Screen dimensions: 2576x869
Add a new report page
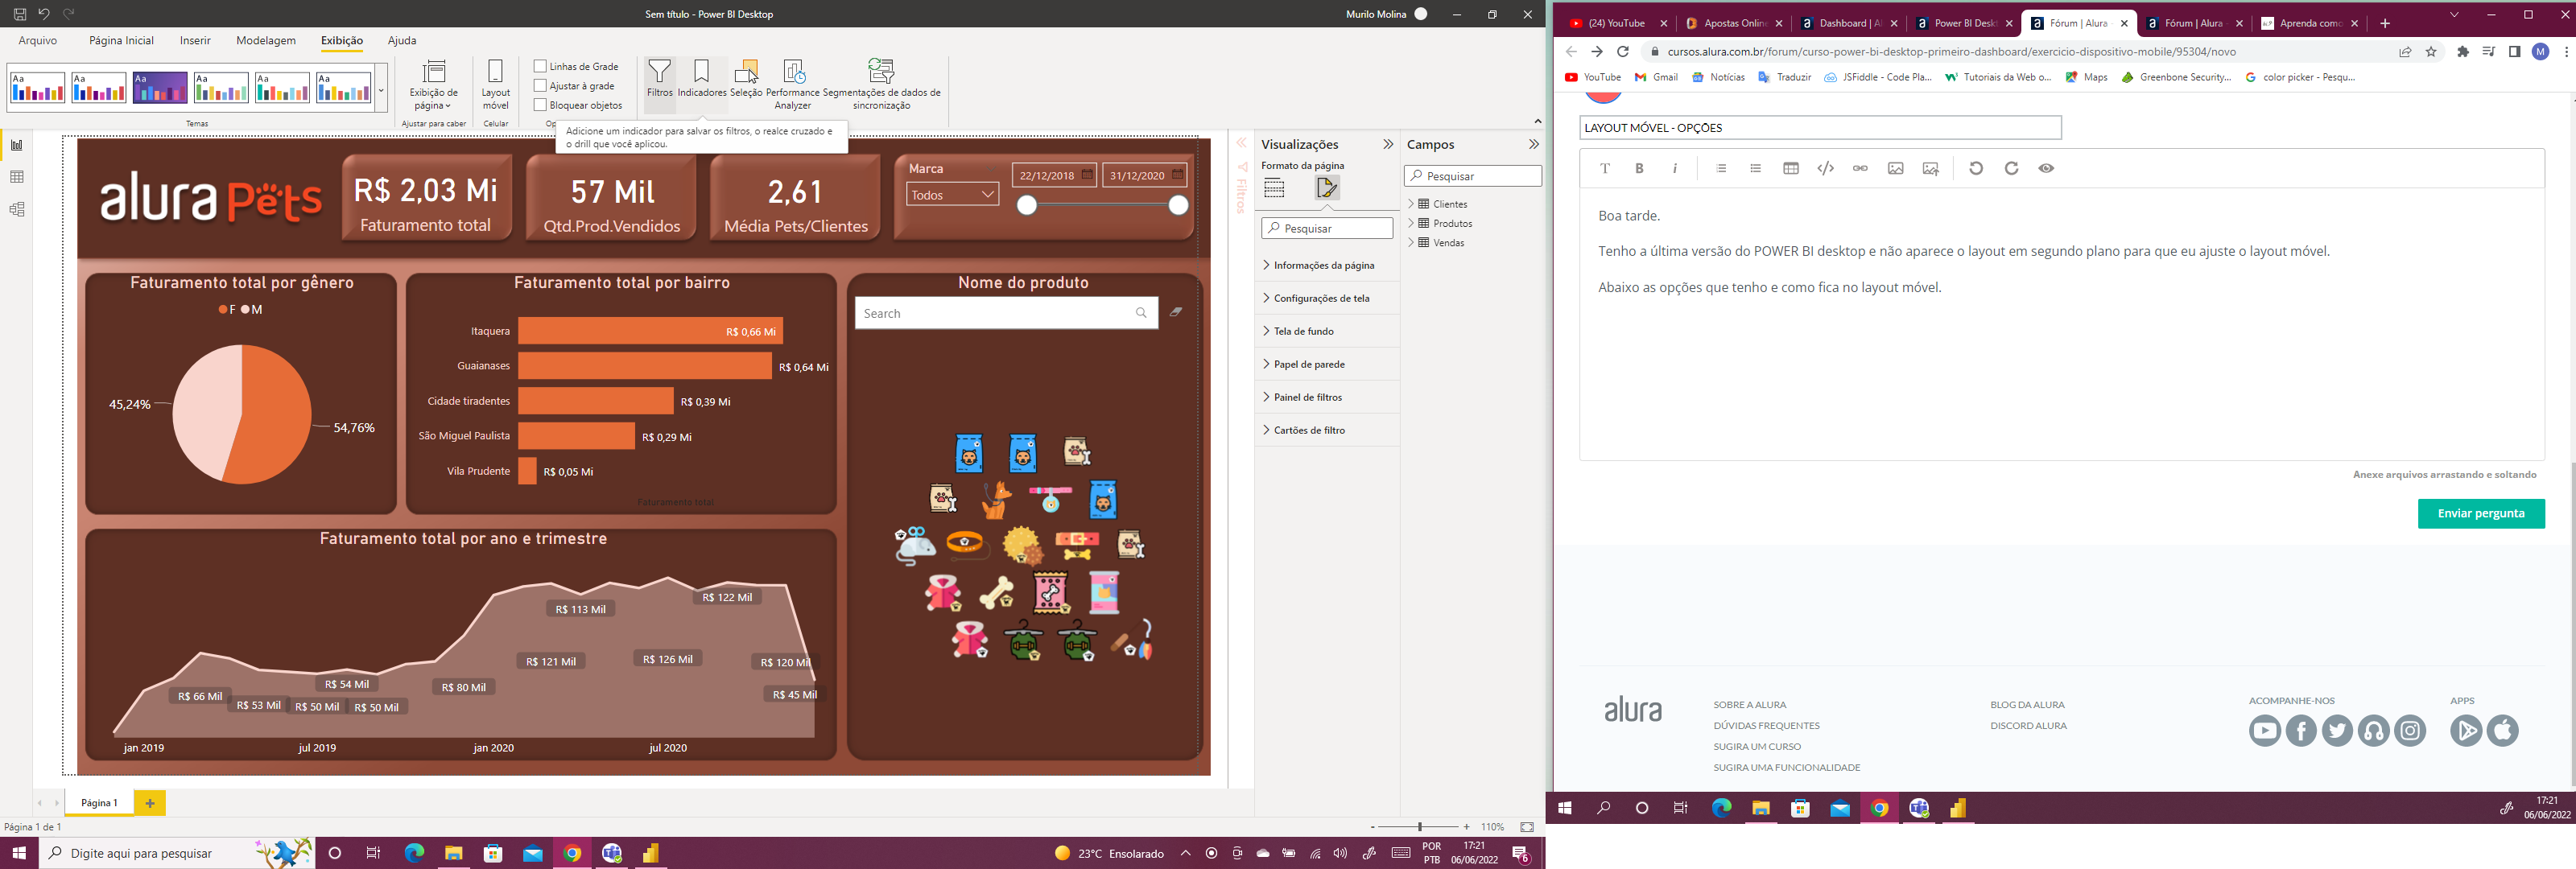point(150,802)
